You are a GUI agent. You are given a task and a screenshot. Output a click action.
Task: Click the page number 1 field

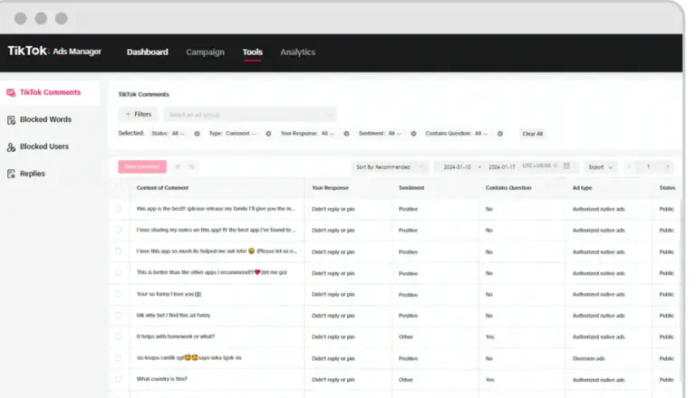click(x=648, y=166)
